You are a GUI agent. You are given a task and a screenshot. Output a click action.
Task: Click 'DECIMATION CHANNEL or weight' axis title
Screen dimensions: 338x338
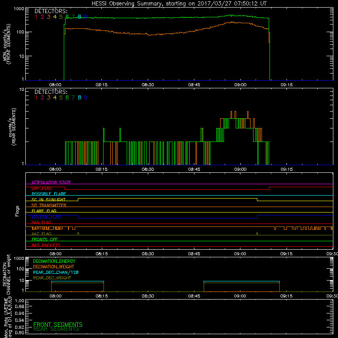point(7,274)
